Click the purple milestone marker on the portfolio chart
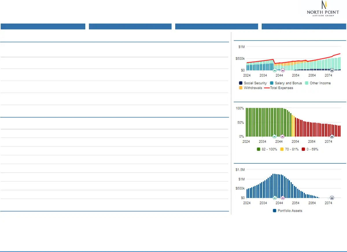 click(x=283, y=198)
